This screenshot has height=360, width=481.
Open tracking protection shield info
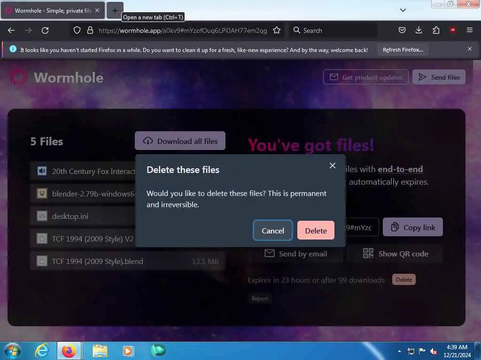(x=77, y=30)
